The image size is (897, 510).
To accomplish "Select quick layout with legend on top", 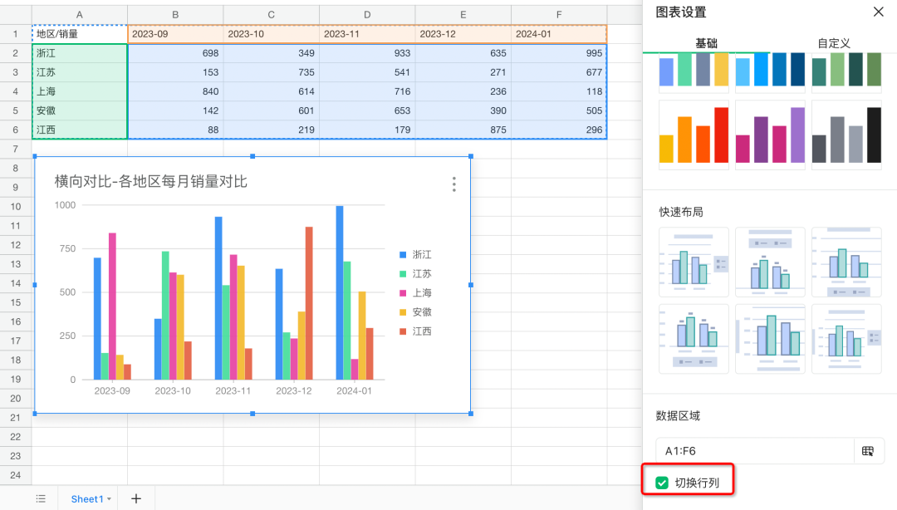I will pyautogui.click(x=770, y=262).
